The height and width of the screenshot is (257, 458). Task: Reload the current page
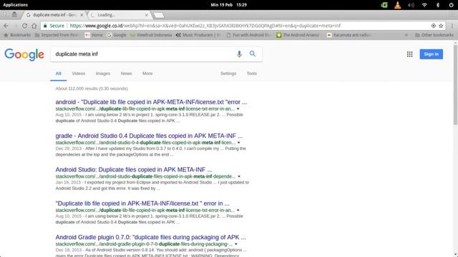pyautogui.click(x=24, y=26)
